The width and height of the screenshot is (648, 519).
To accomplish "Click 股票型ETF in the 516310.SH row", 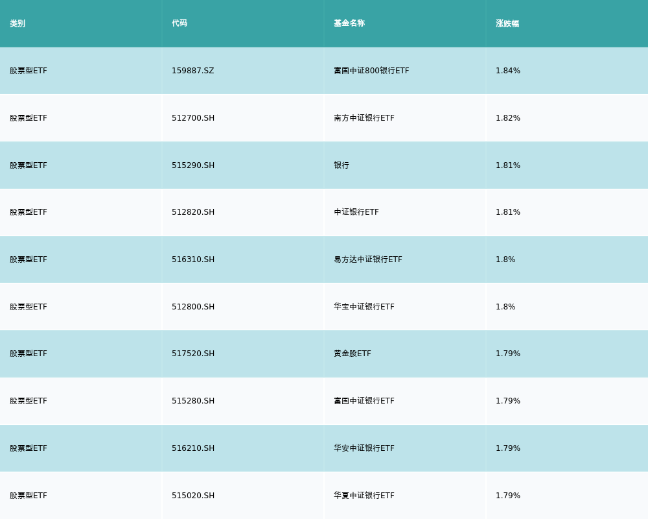I will tap(28, 259).
